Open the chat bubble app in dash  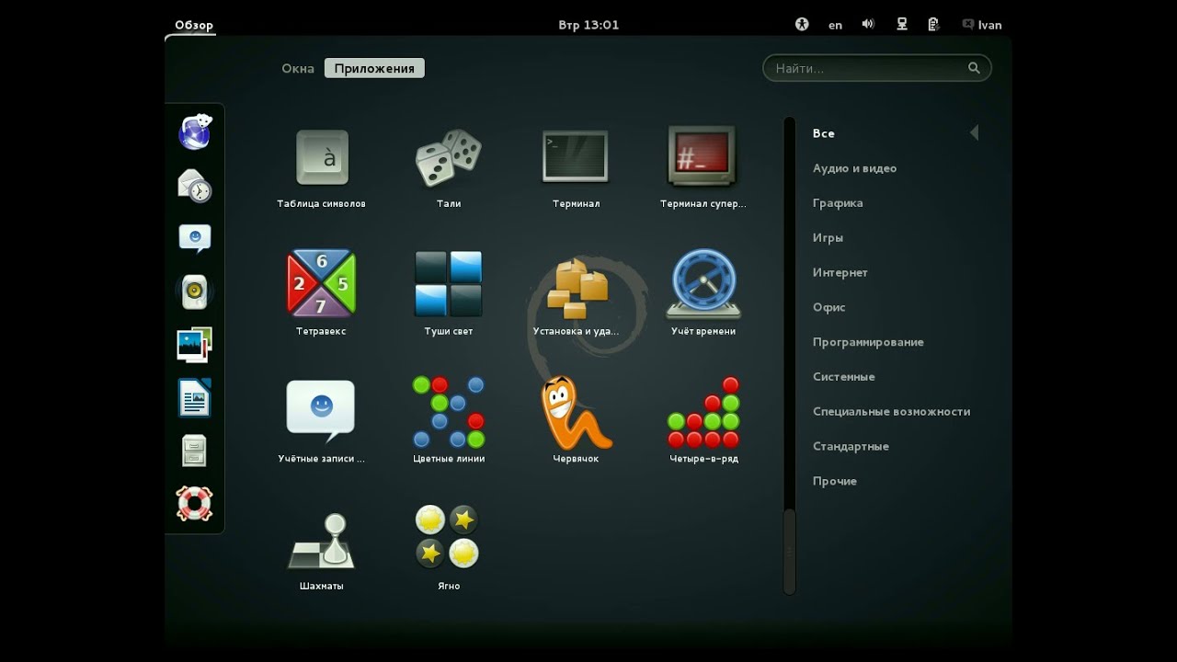pyautogui.click(x=195, y=238)
